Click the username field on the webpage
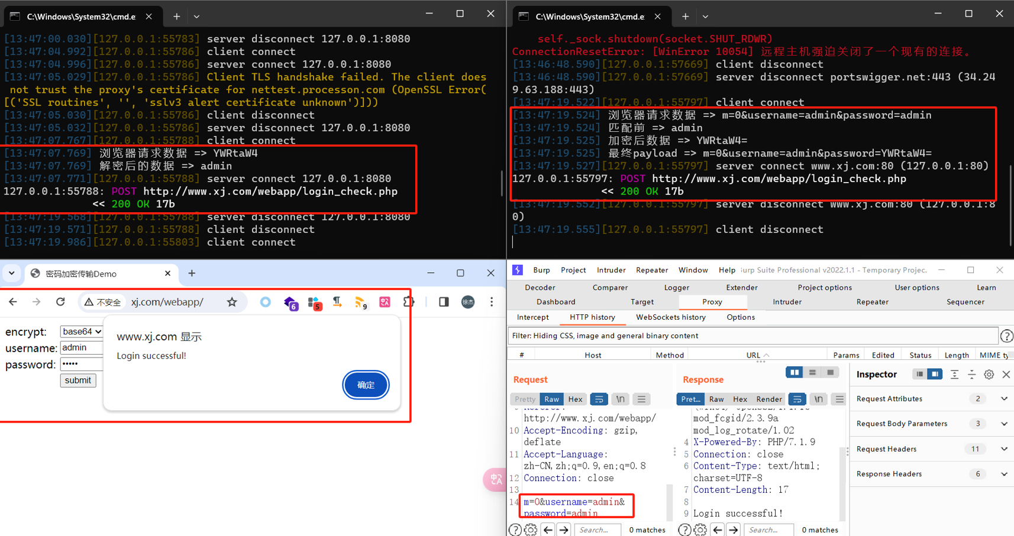 coord(82,347)
